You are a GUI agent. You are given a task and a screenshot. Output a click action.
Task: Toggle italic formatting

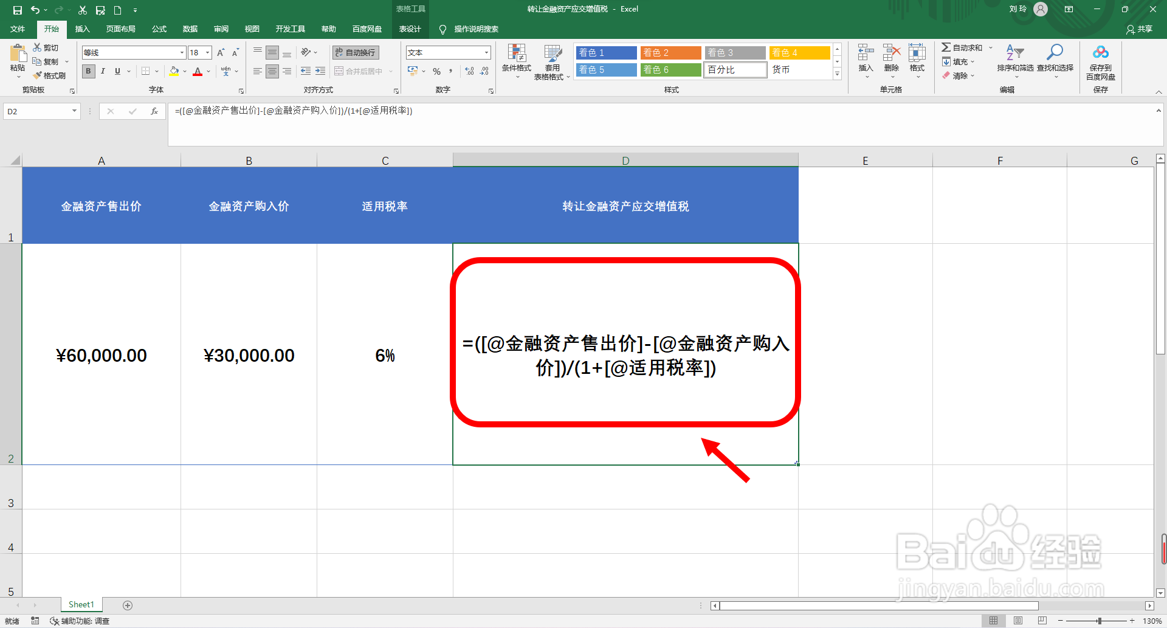(102, 71)
